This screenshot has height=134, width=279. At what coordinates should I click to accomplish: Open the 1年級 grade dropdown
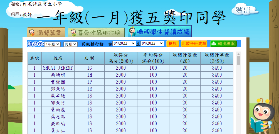[53, 44]
